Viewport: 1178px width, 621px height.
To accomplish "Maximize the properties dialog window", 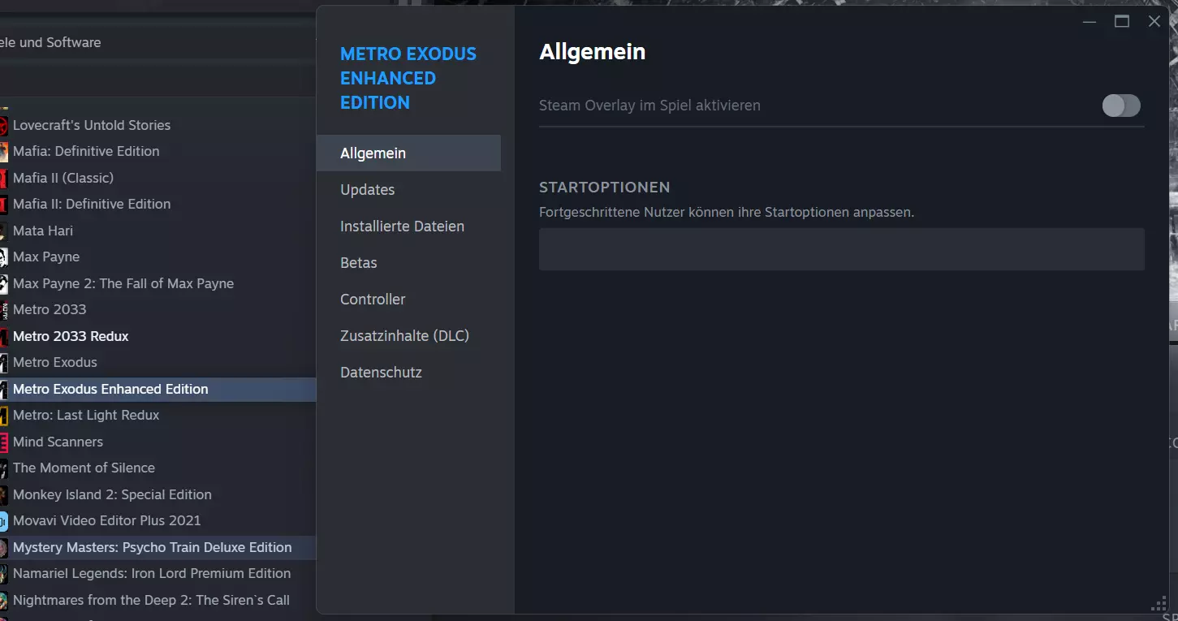I will [1122, 22].
